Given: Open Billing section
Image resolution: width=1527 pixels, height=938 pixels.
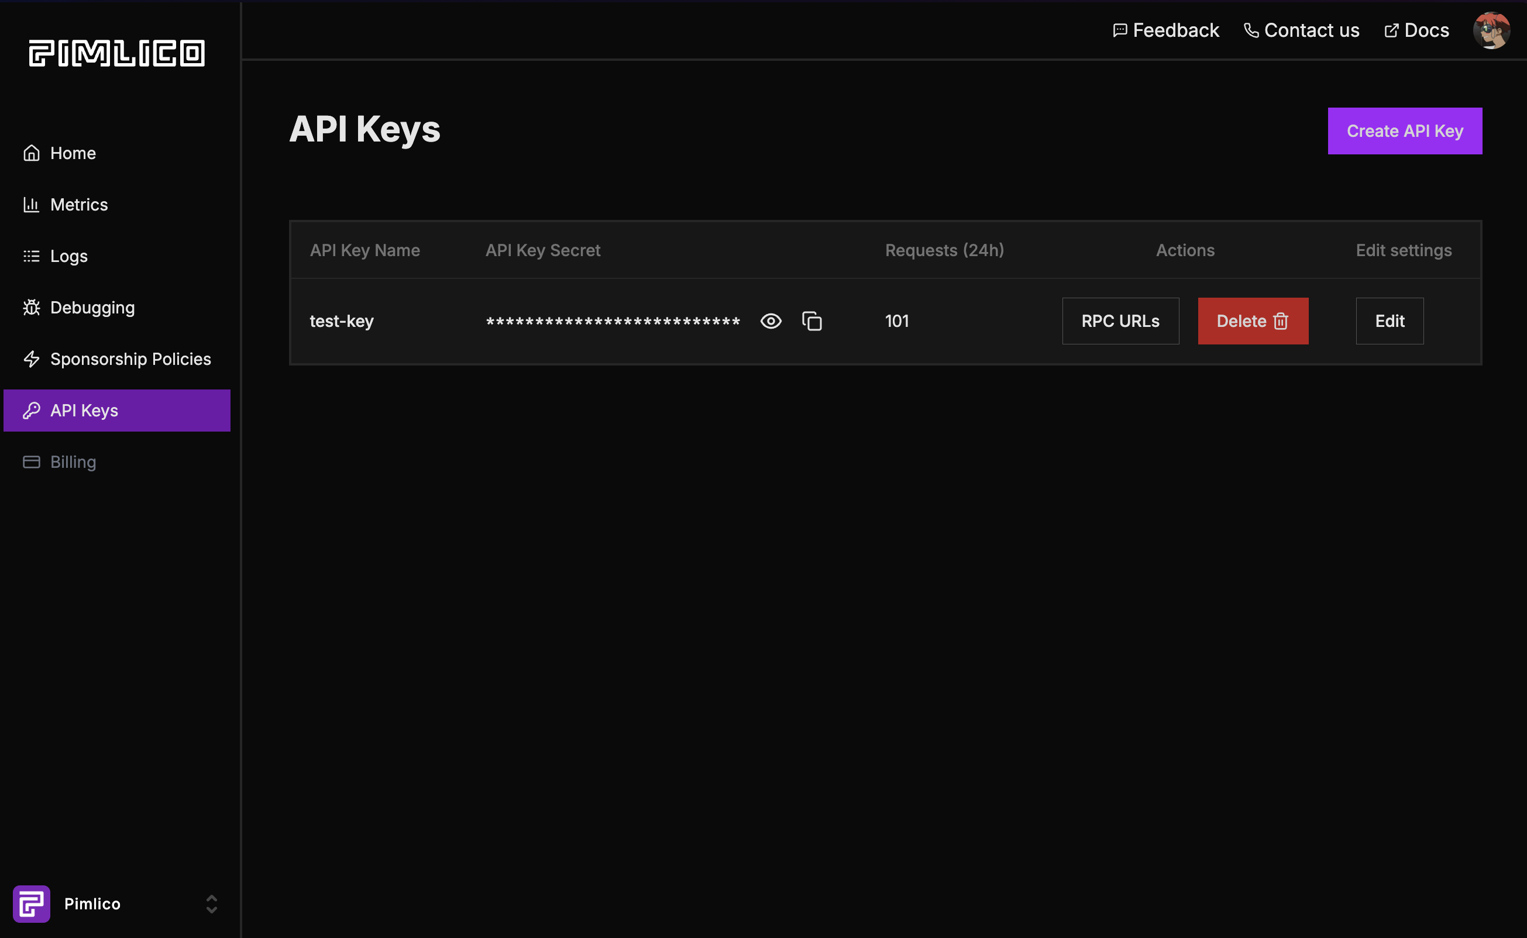Looking at the screenshot, I should [x=73, y=461].
